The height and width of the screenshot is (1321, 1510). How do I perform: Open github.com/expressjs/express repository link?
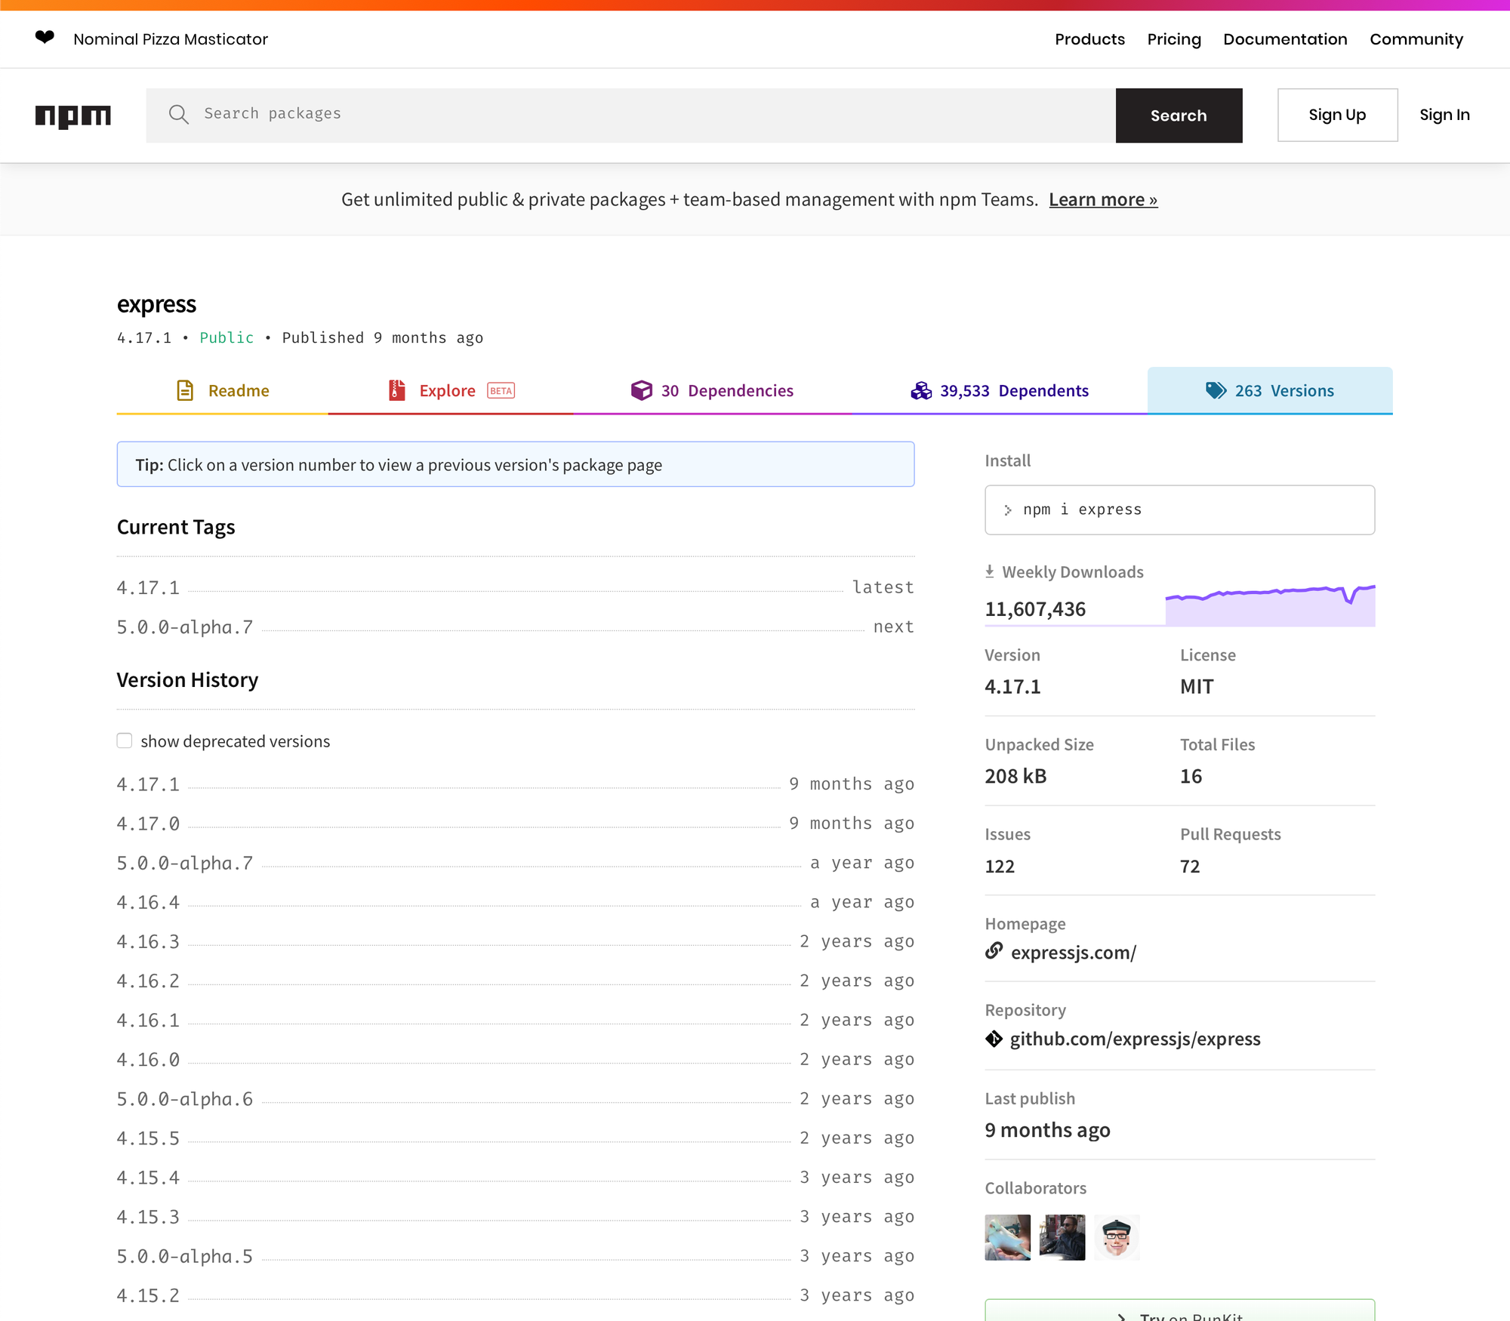pyautogui.click(x=1135, y=1039)
